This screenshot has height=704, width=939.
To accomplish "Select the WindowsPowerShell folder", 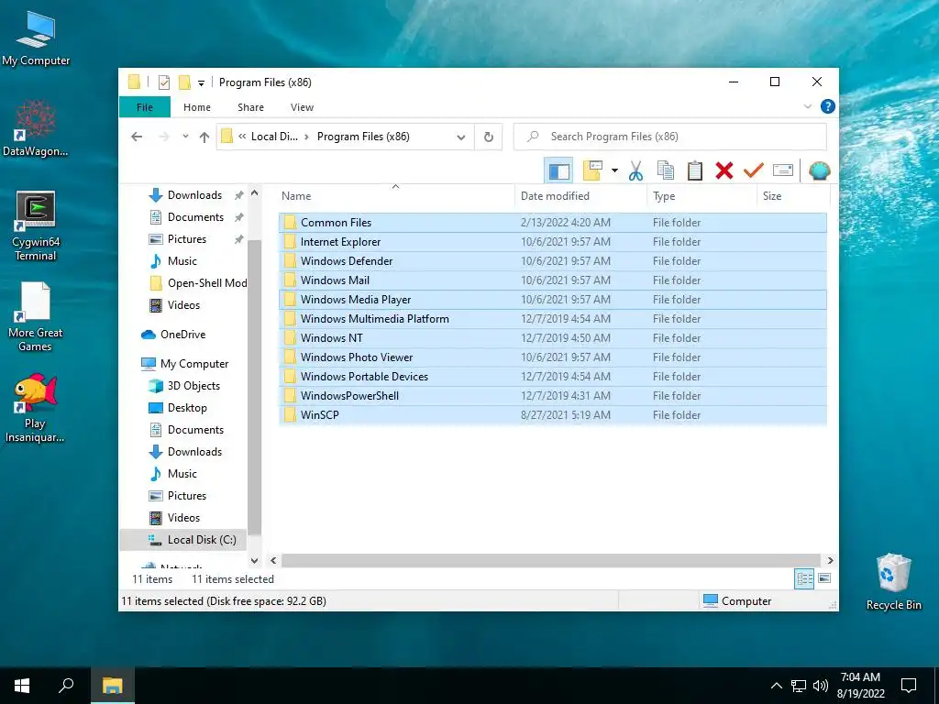I will (x=552, y=395).
